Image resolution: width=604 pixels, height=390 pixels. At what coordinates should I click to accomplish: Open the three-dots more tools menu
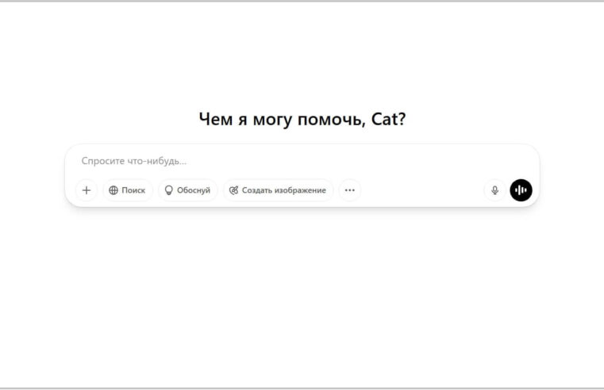click(x=350, y=190)
